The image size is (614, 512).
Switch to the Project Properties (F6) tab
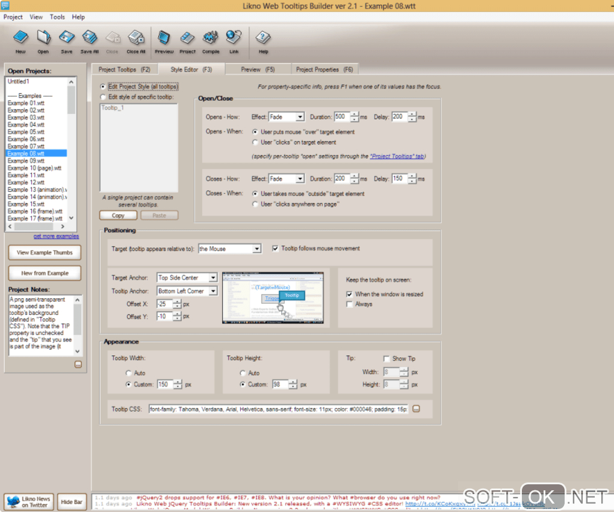(324, 69)
